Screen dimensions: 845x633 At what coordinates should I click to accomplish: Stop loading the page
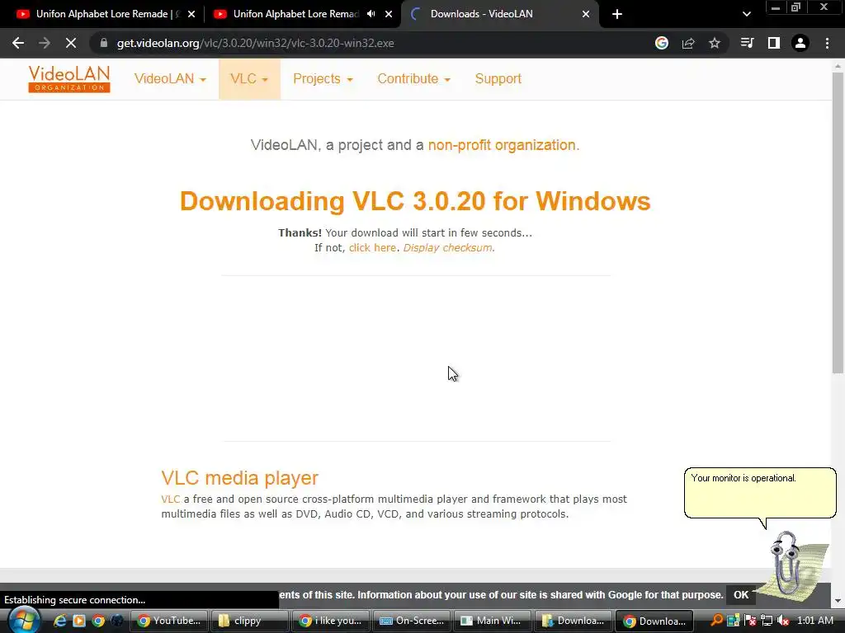coord(71,43)
